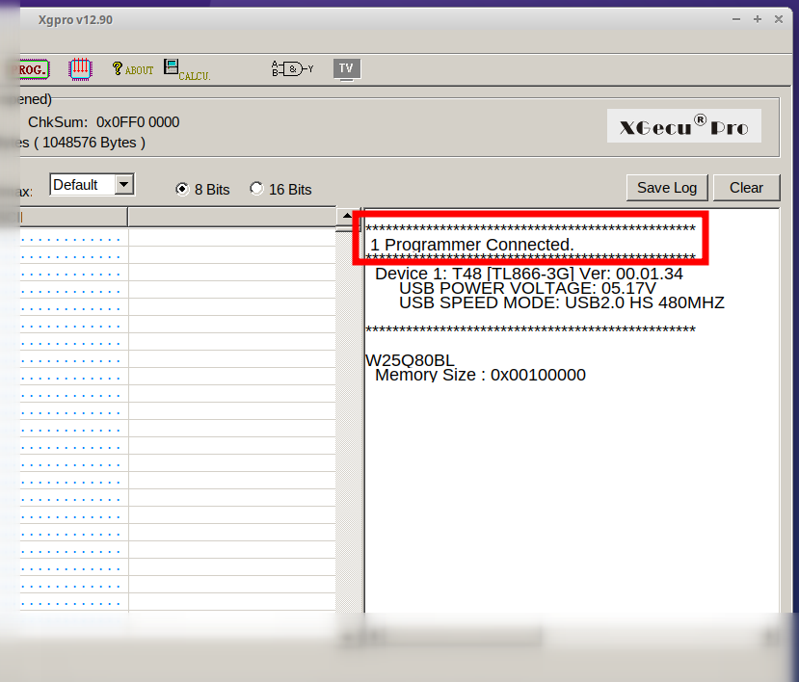The height and width of the screenshot is (682, 799).
Task: Click the W25Q80BL device name in log
Action: tap(410, 360)
